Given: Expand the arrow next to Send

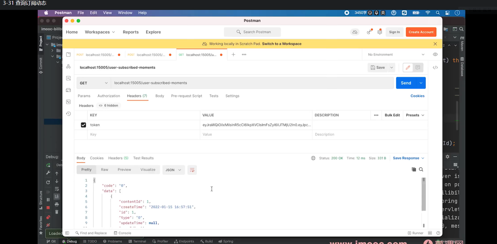Looking at the screenshot, I should coord(421,83).
